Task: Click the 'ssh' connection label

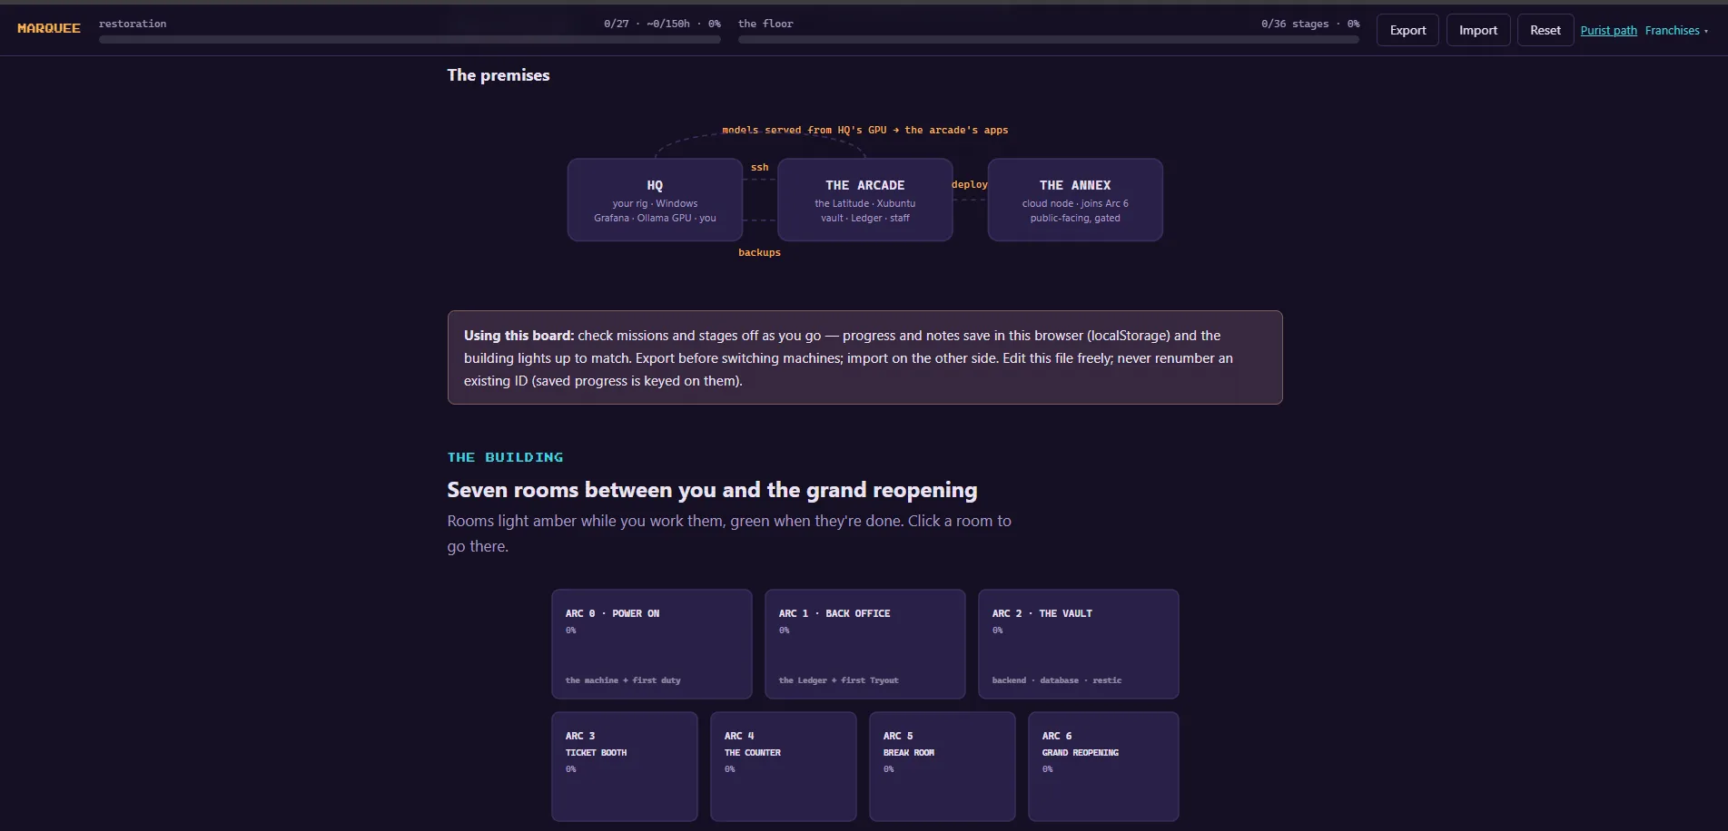Action: pyautogui.click(x=760, y=168)
